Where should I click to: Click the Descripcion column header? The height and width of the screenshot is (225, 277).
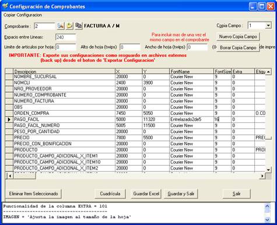pos(64,71)
